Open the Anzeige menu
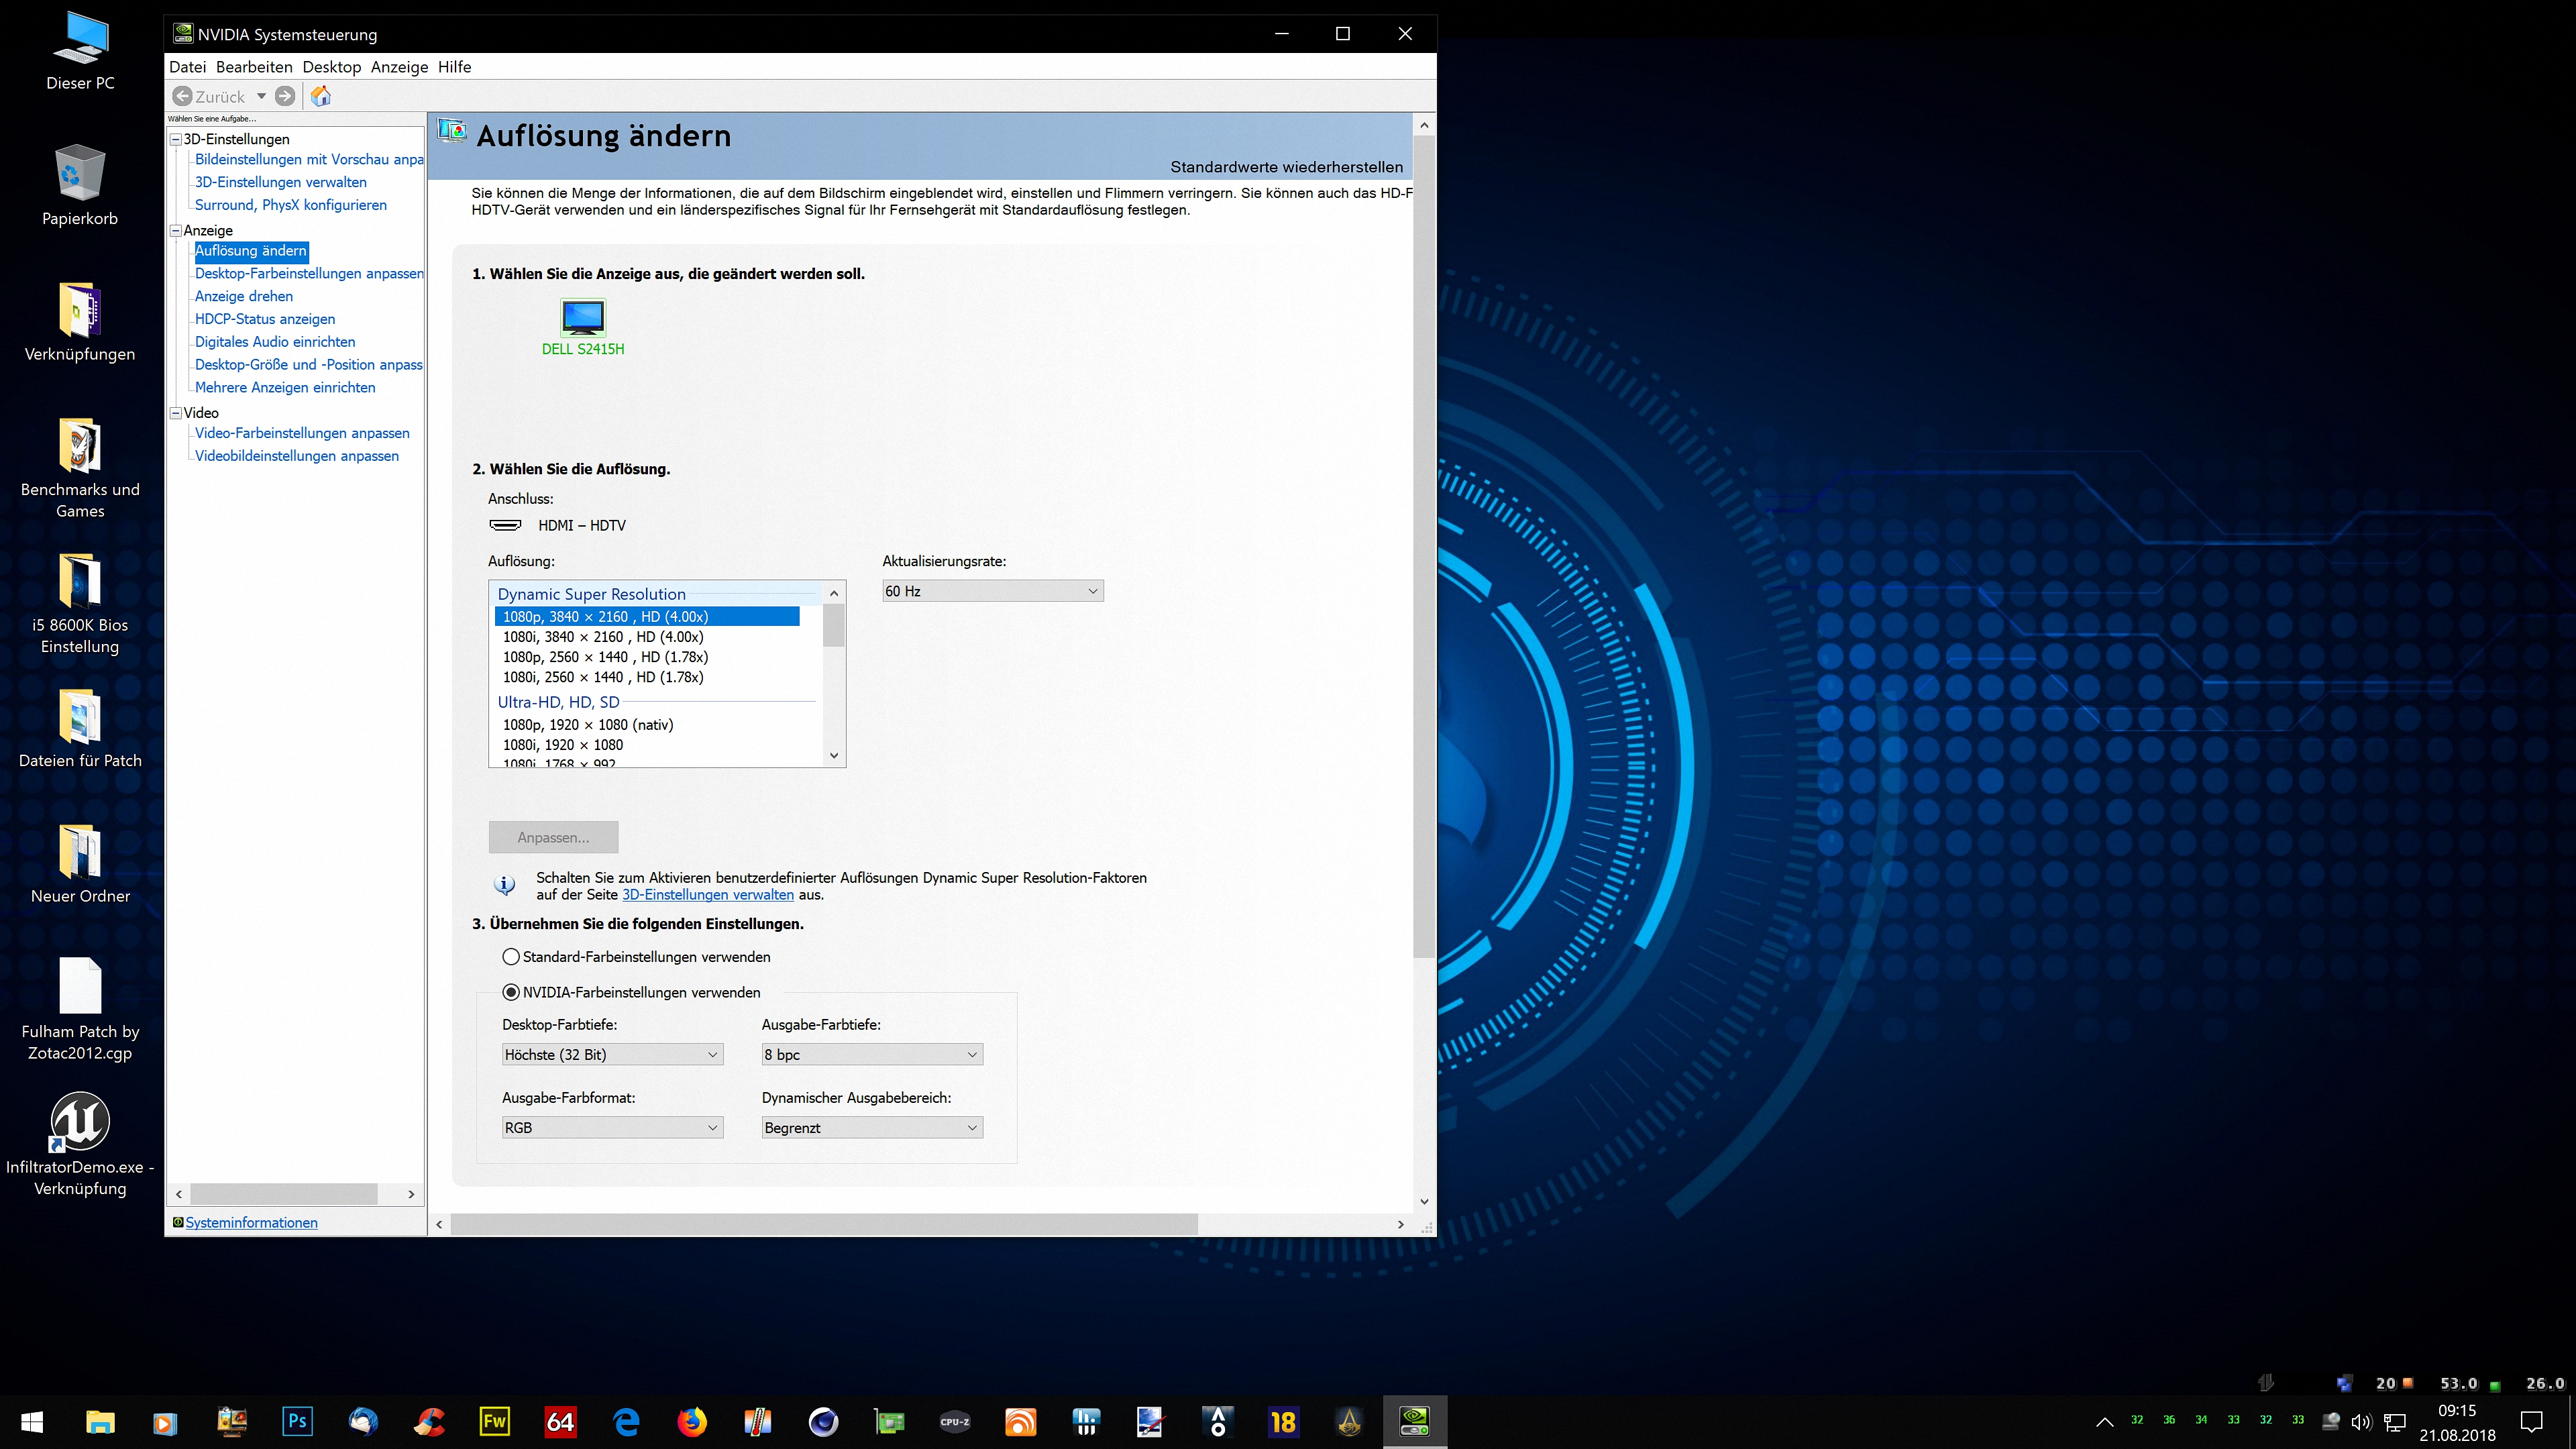 pos(399,67)
